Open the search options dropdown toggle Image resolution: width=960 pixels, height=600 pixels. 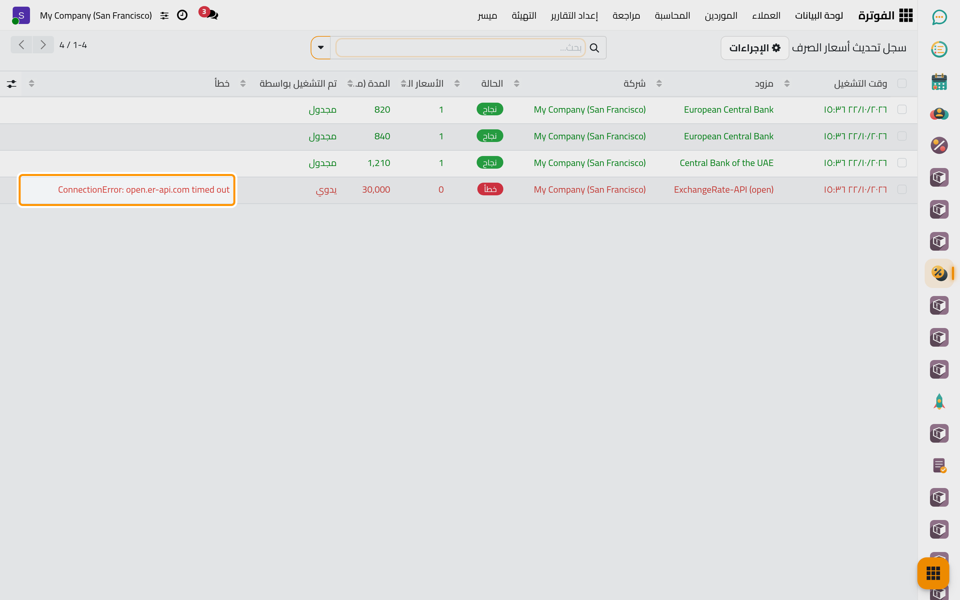click(321, 48)
